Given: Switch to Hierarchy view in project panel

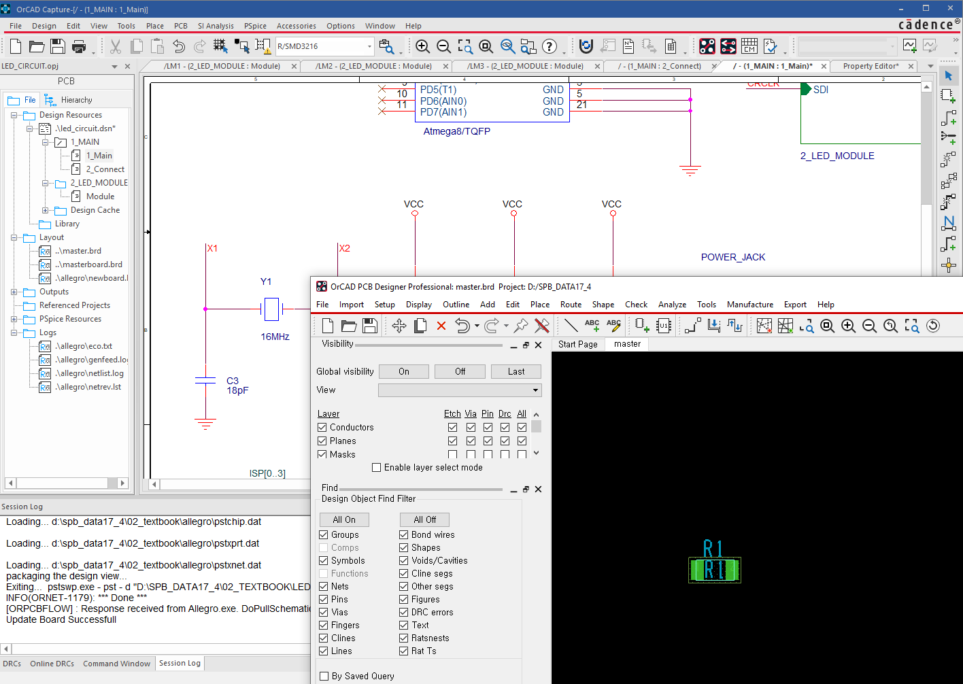Looking at the screenshot, I should [69, 100].
